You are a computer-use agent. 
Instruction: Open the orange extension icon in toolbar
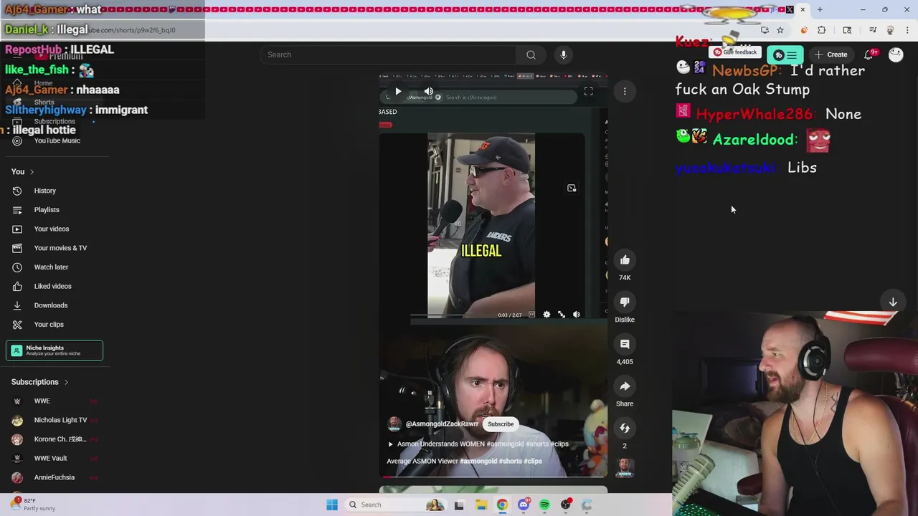tap(804, 30)
